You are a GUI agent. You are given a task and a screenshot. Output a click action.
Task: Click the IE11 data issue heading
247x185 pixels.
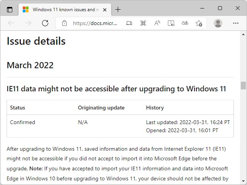click(116, 89)
